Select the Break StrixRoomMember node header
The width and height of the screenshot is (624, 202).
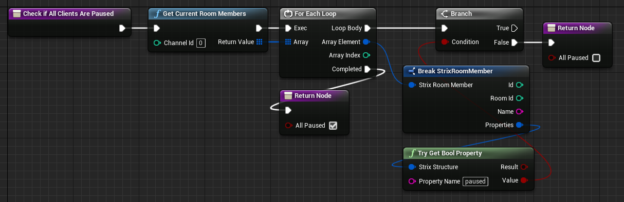coord(466,71)
